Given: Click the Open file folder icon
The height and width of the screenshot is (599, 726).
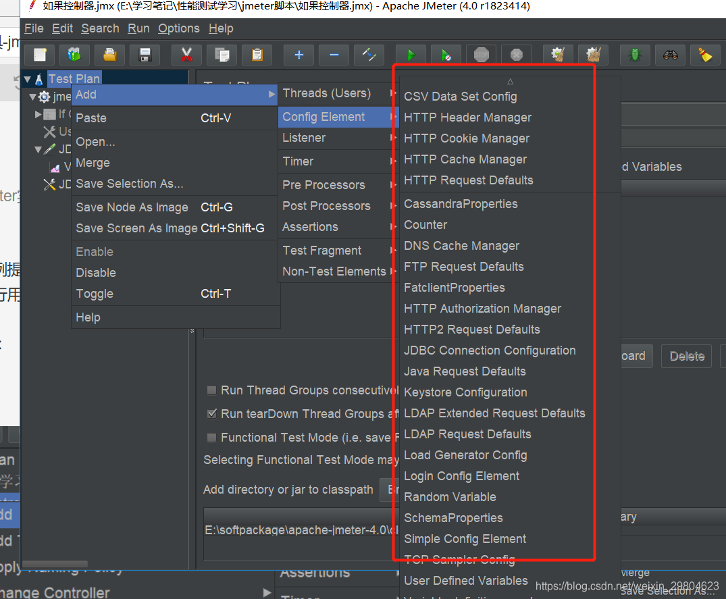Looking at the screenshot, I should coord(109,55).
